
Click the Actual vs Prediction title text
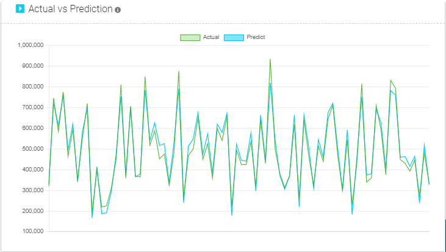[71, 9]
